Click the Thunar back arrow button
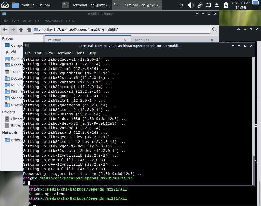Image resolution: width=261 pixels, height=206 pixels. pyautogui.click(x=5, y=30)
